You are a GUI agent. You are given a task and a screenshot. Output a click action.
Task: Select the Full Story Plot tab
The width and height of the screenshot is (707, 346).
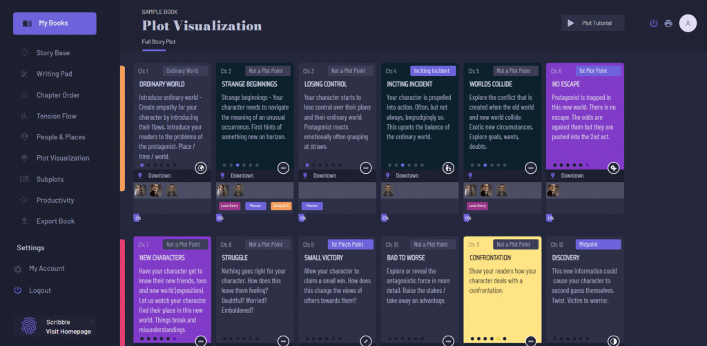pos(159,42)
